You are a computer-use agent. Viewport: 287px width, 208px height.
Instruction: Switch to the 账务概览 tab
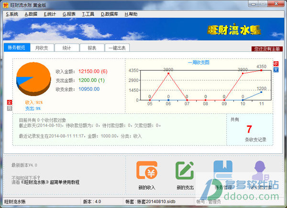17,47
